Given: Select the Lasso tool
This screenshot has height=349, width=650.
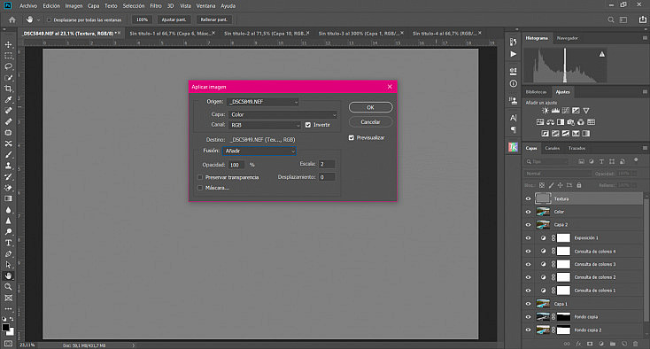Looking at the screenshot, I should point(8,66).
